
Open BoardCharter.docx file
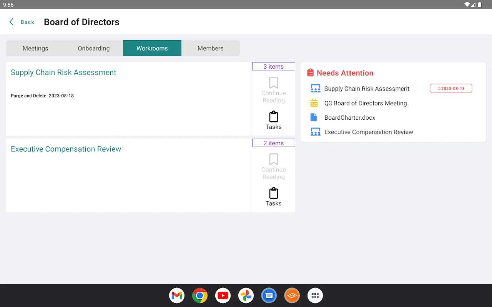coord(350,118)
